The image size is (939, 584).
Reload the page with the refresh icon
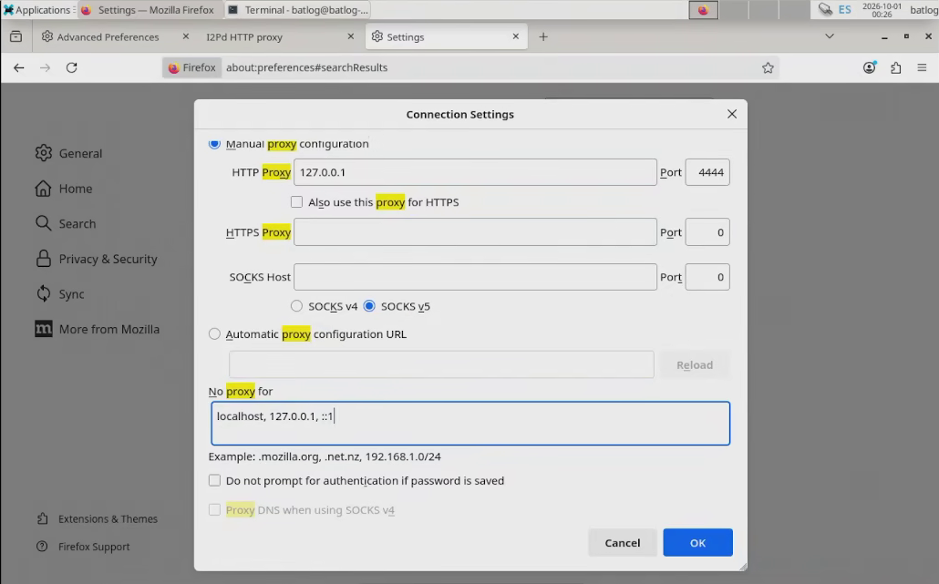pos(72,67)
